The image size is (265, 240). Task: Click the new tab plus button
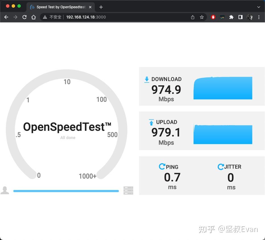pos(101,7)
